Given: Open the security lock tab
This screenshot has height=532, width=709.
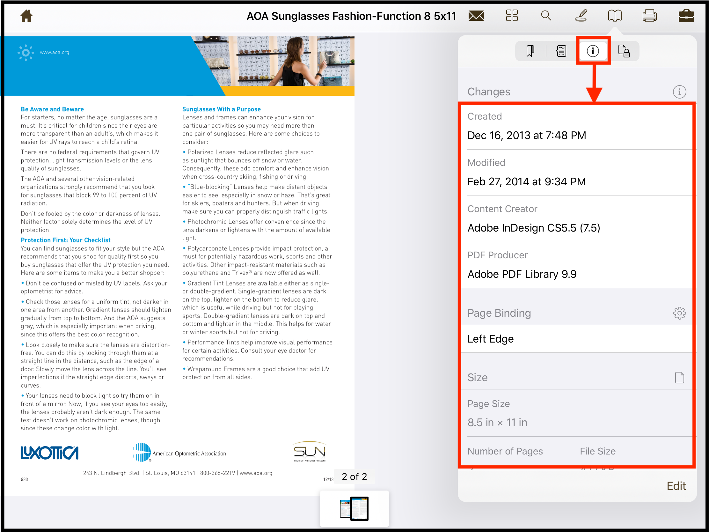Looking at the screenshot, I should click(625, 51).
